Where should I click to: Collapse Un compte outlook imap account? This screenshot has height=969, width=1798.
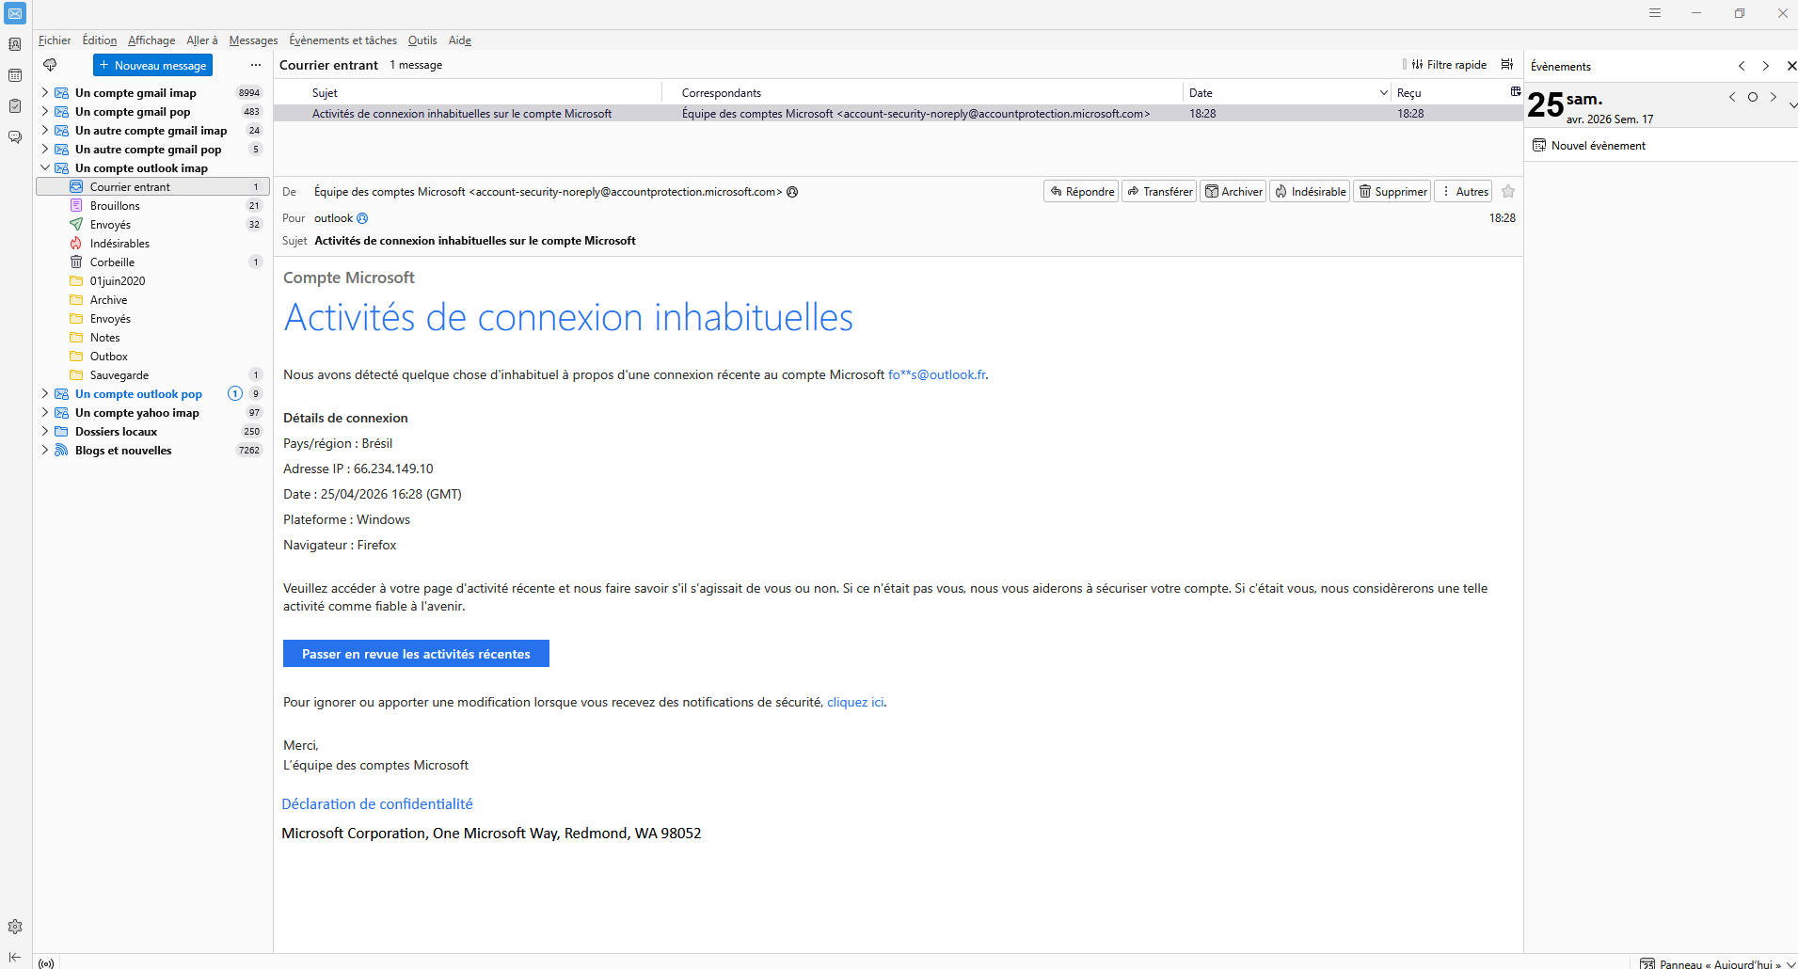(44, 168)
